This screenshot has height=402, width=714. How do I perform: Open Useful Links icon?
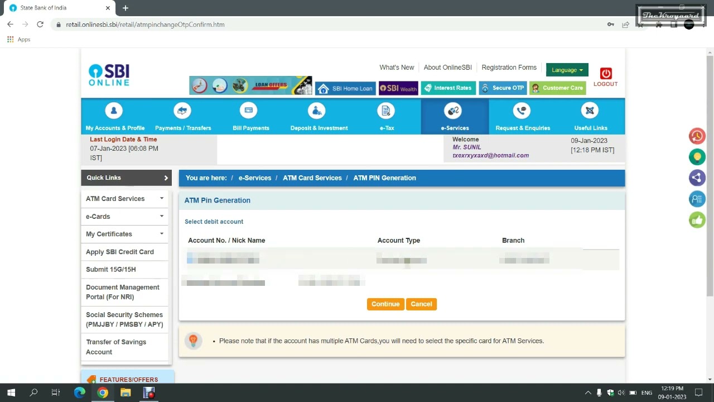click(590, 111)
